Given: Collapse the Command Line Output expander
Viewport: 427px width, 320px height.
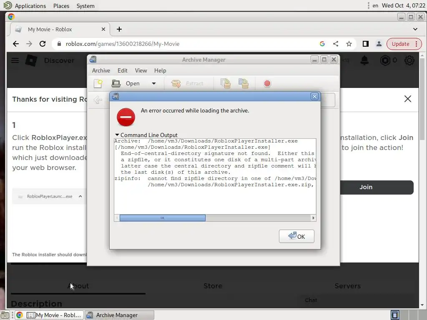Looking at the screenshot, I should click(x=117, y=135).
